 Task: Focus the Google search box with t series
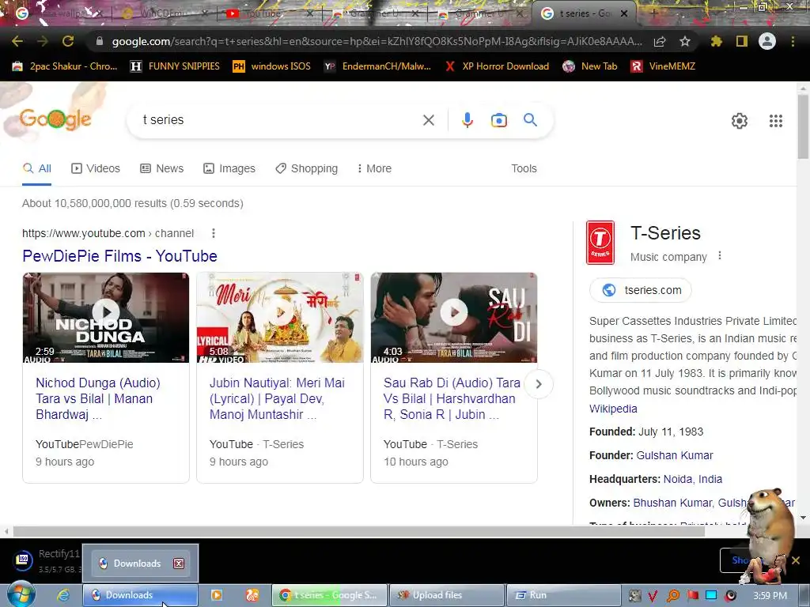tap(279, 120)
